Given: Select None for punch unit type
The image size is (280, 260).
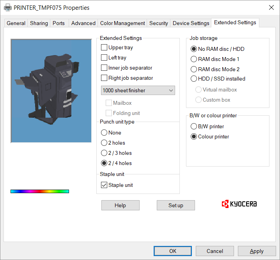Looking at the screenshot, I should click(104, 133).
